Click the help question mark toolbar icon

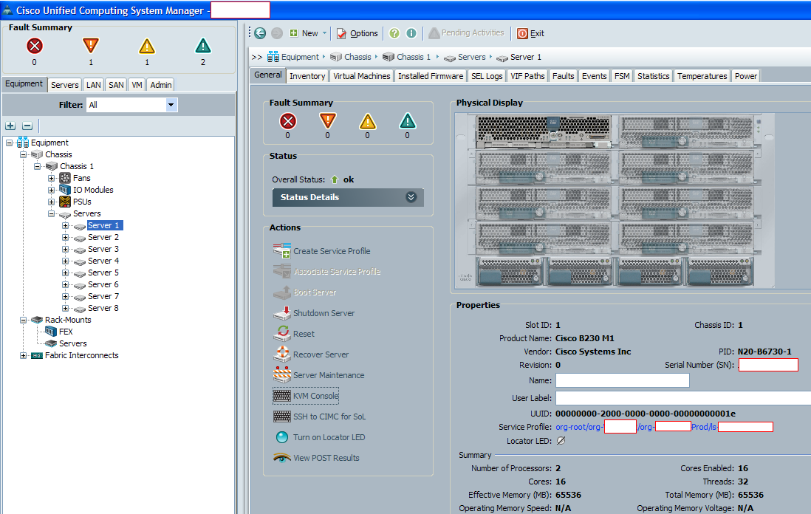coord(394,33)
